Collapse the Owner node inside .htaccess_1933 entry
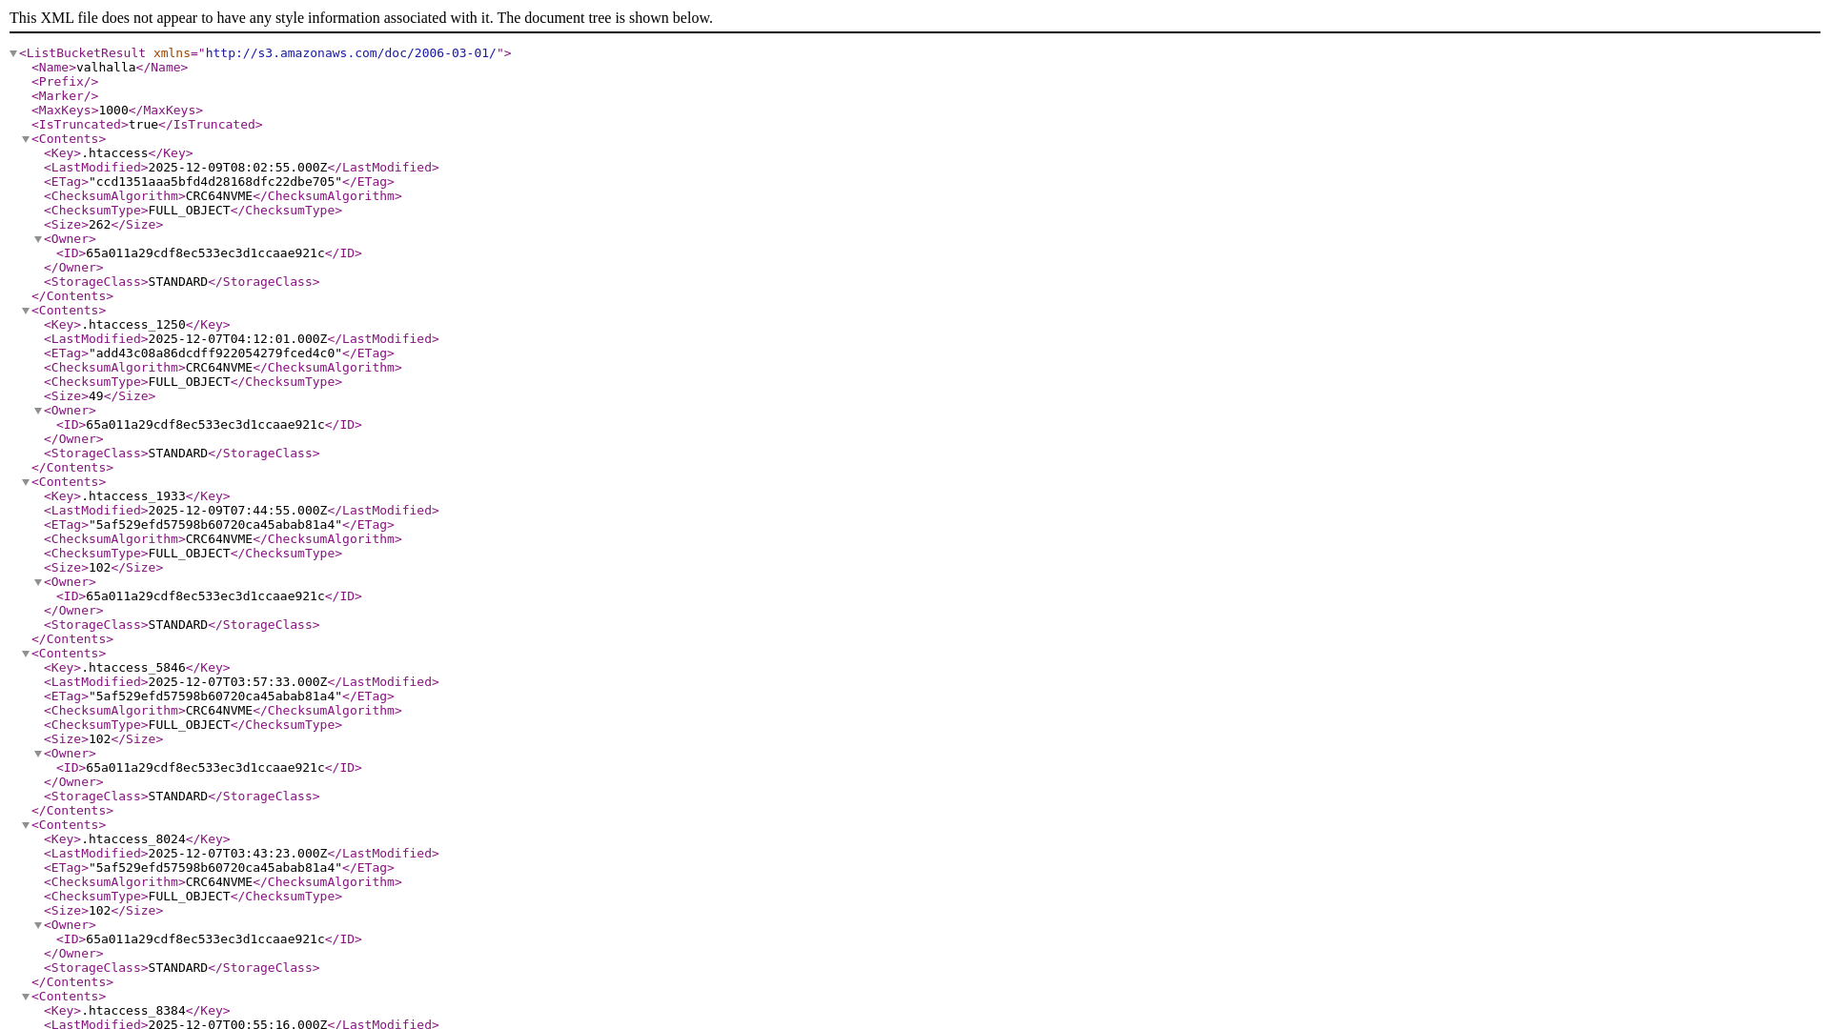 pyautogui.click(x=38, y=582)
